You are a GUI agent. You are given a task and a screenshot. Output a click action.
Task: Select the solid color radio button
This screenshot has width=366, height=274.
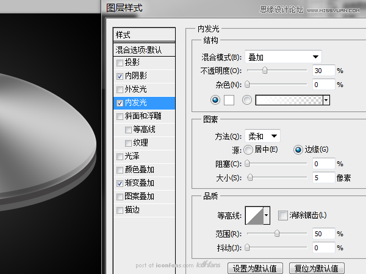[x=215, y=100]
